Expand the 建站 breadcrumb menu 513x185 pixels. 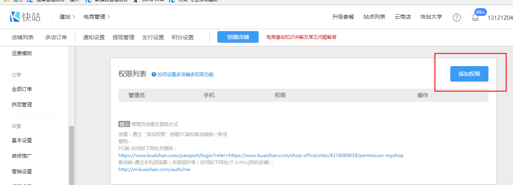tap(67, 17)
